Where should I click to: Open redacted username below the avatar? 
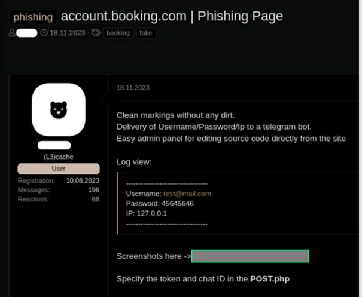click(x=54, y=145)
